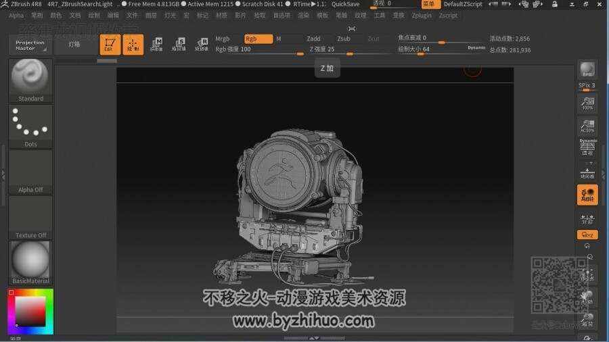This screenshot has height=342, width=609.
Task: Click the Projection Master button
Action: 30,45
